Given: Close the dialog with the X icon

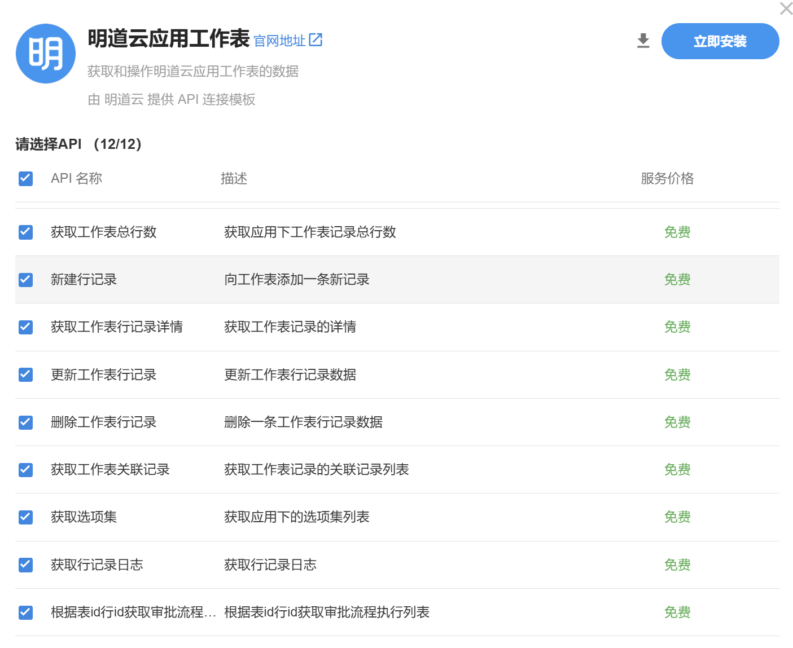Looking at the screenshot, I should [786, 8].
